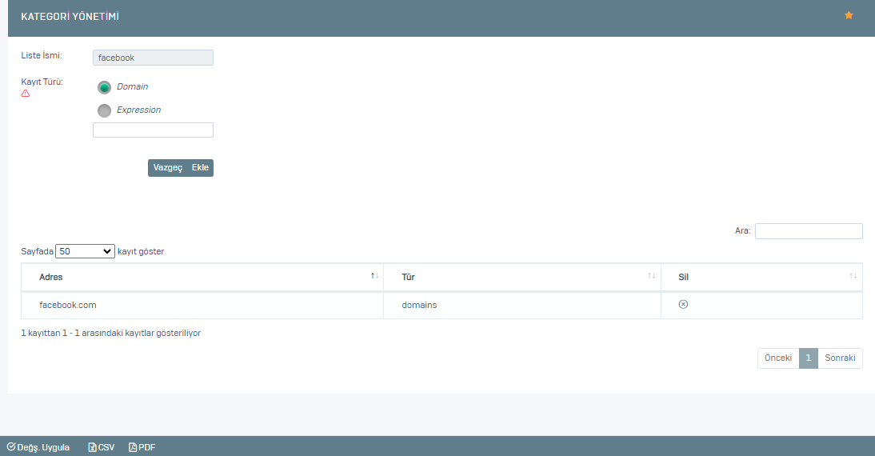Sort the table by the Sil column arrows
This screenshot has height=456, width=875.
(853, 276)
